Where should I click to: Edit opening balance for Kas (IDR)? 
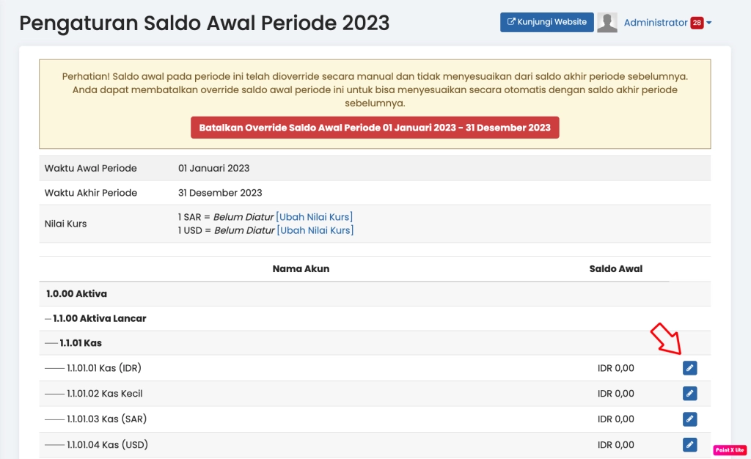pos(689,367)
